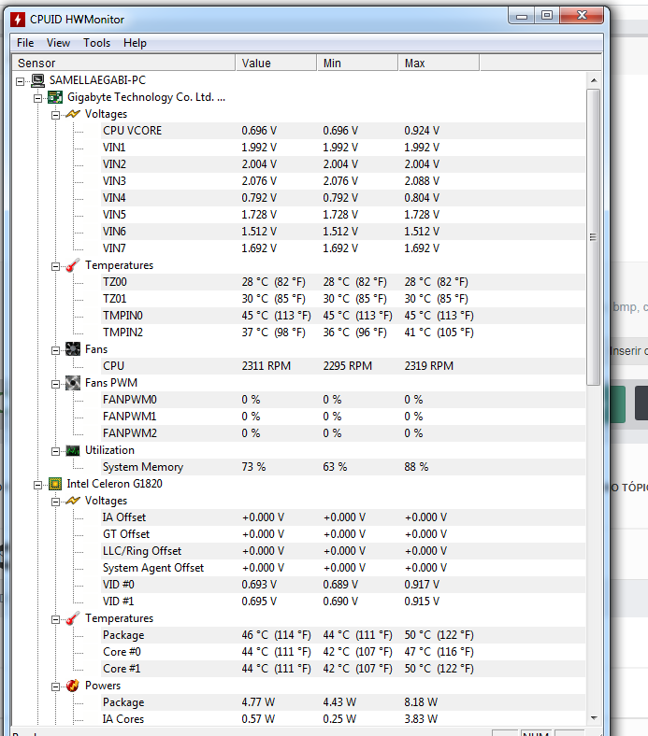This screenshot has height=736, width=648.
Task: Click the motherboard Voltages zigzag icon
Action: [73, 114]
